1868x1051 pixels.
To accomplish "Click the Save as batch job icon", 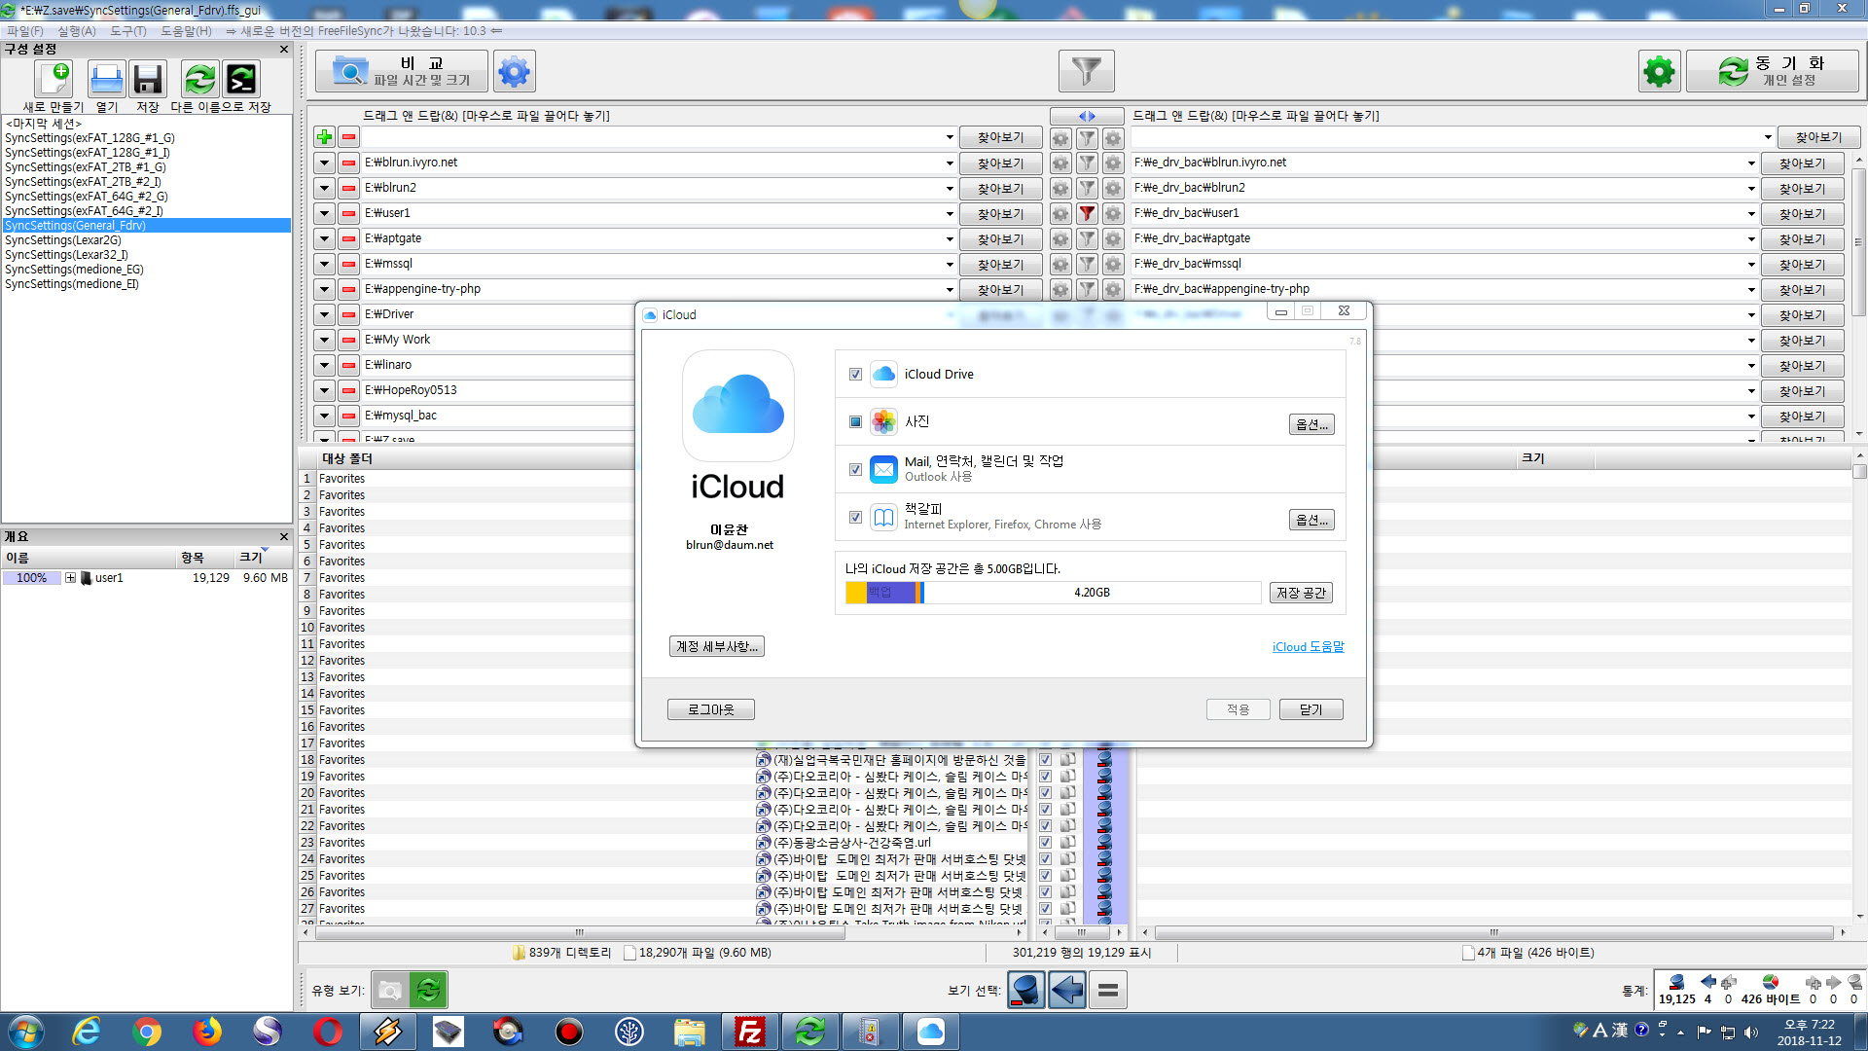I will coord(241,79).
